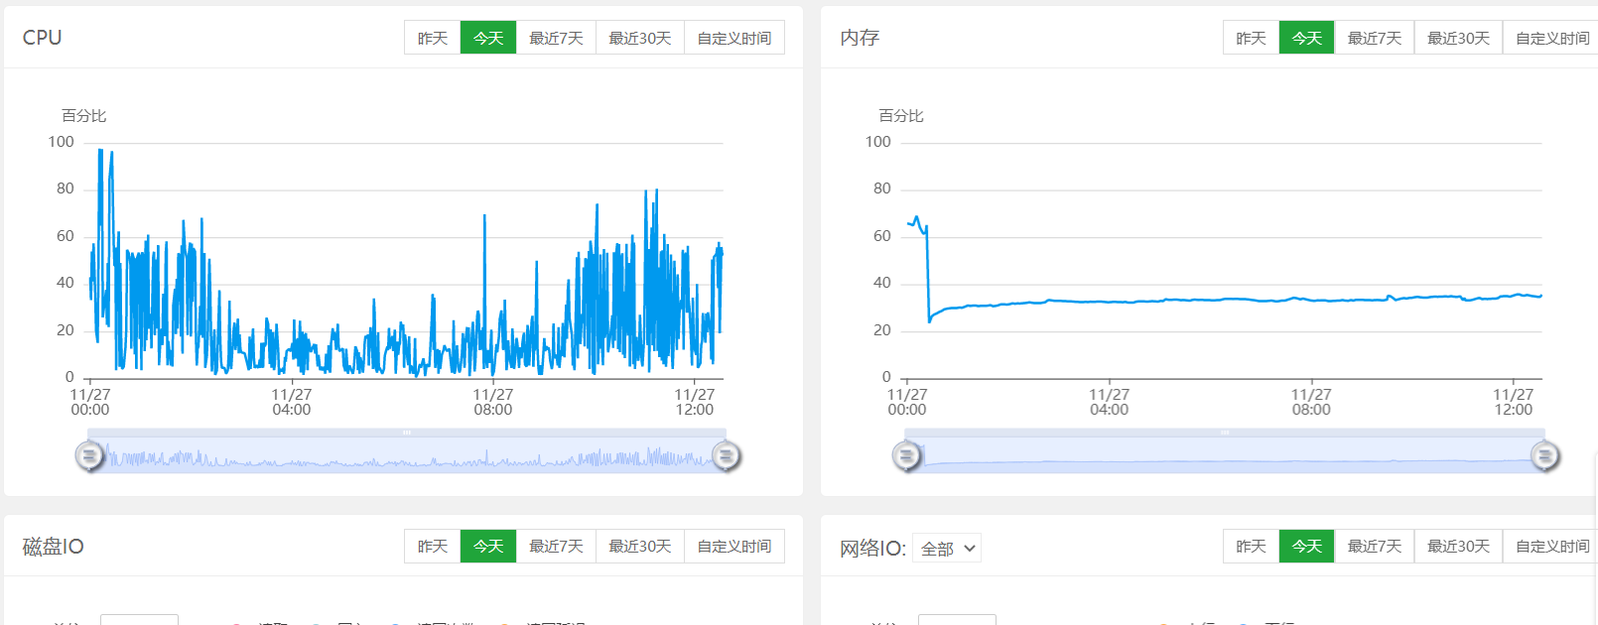Switch 网络IO chart to 最近30天
1598x625 pixels.
(x=1459, y=547)
